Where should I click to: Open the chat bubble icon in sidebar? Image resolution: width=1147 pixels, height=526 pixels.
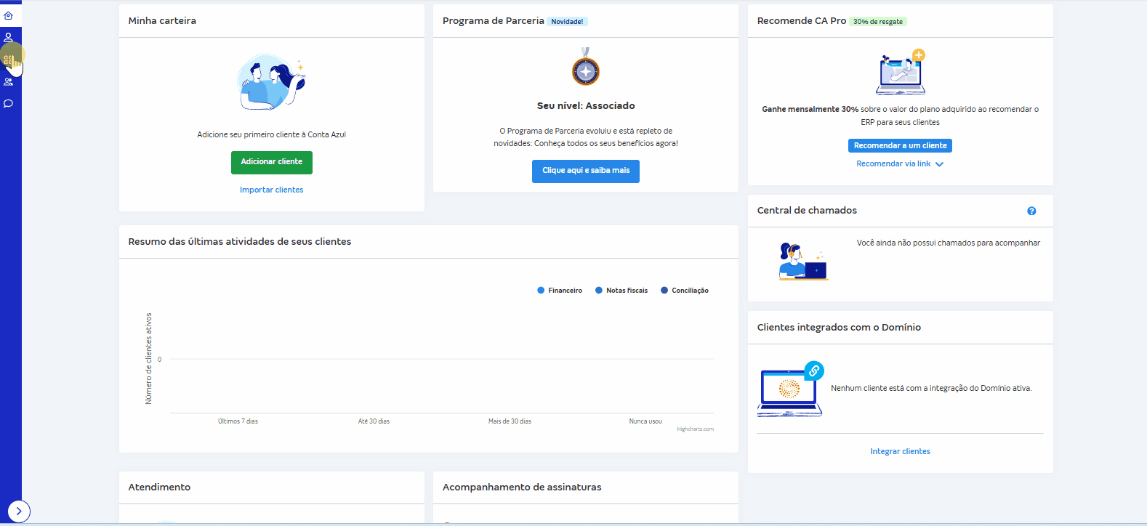[9, 103]
